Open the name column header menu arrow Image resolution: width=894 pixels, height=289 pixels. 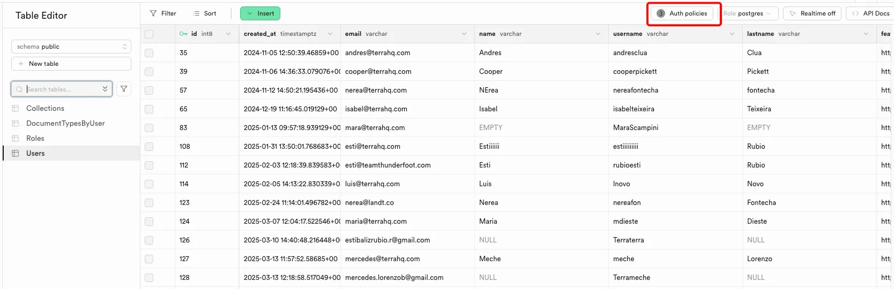598,34
